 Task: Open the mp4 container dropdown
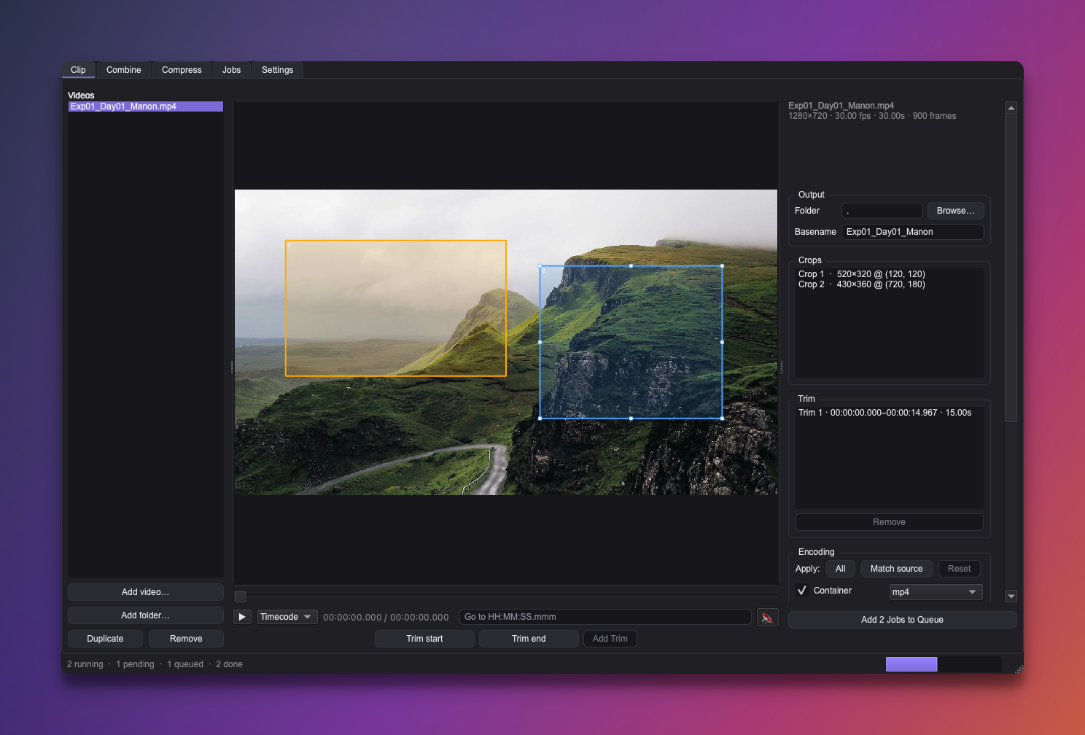click(936, 592)
